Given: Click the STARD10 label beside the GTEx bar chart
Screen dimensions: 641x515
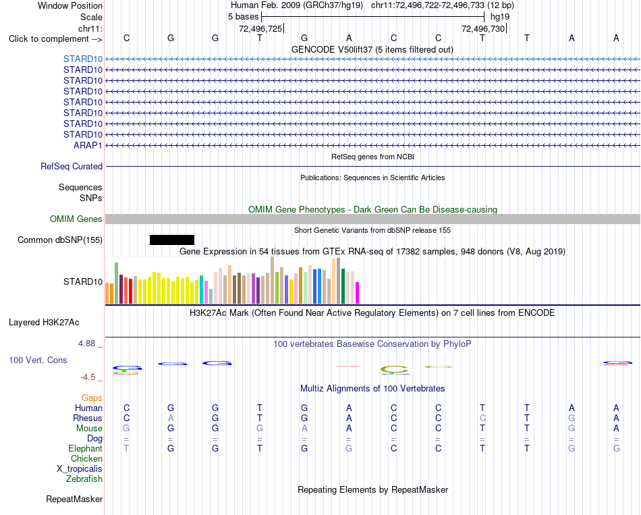Looking at the screenshot, I should pyautogui.click(x=83, y=281).
